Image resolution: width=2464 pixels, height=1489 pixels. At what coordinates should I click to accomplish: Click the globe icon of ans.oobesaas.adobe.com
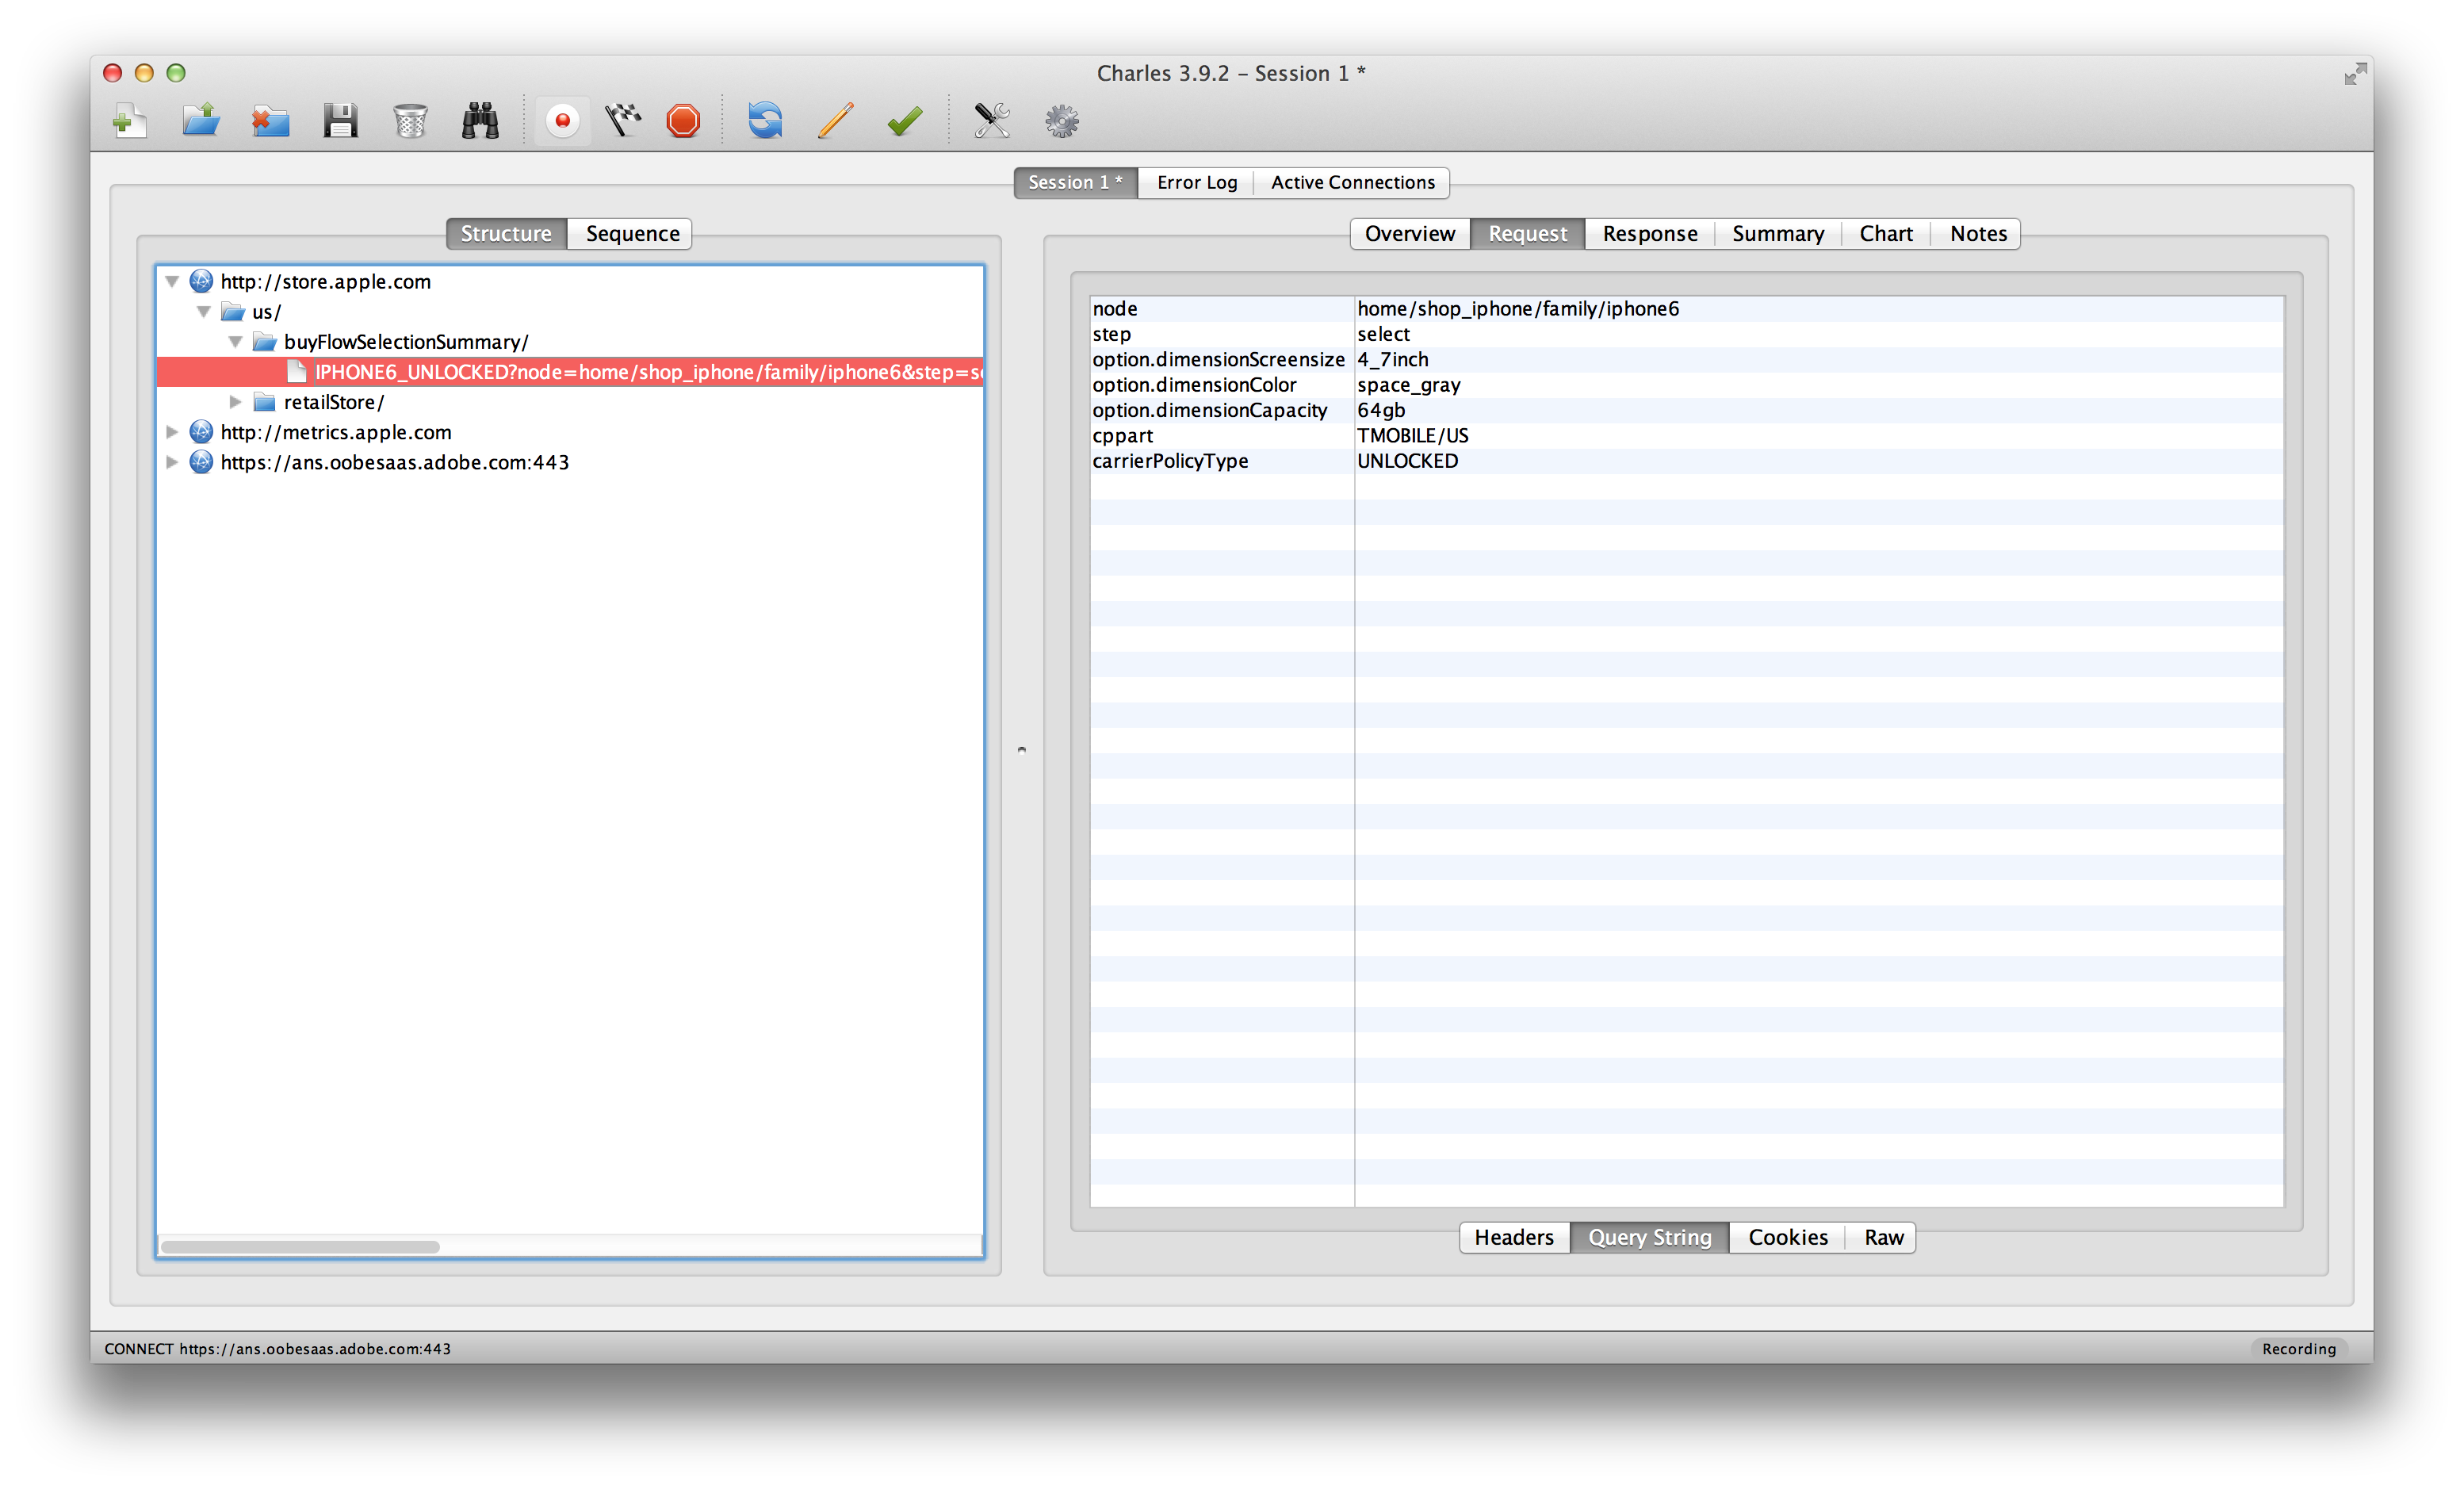(201, 462)
